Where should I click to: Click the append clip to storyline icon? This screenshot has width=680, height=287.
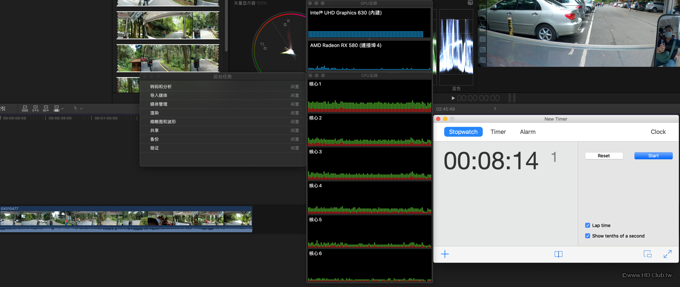tap(46, 109)
